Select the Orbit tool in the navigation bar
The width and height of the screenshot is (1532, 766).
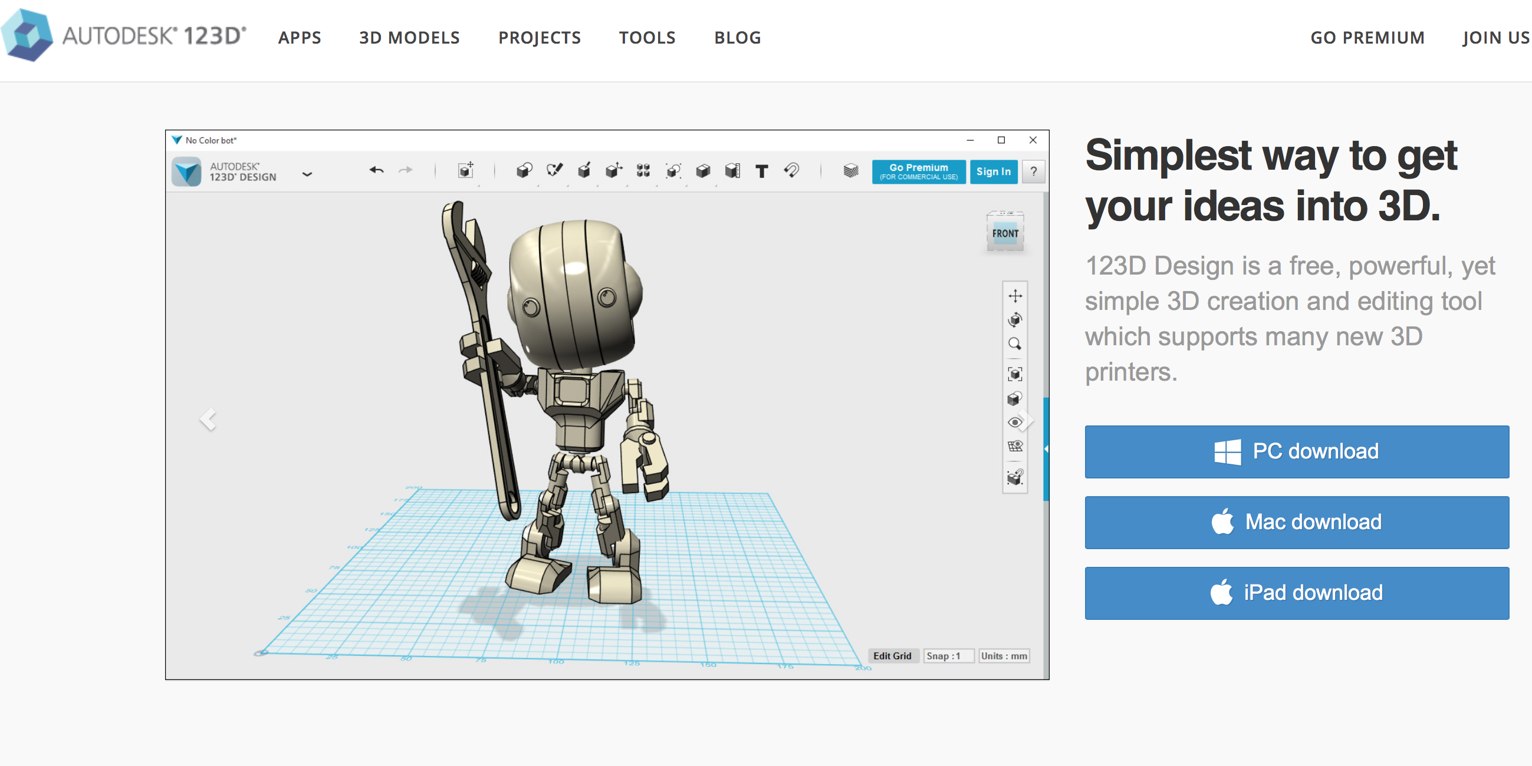click(1015, 320)
